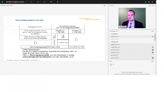The height and width of the screenshot is (92, 164).
Task: Click the pods grid icon
Action: tap(31, 2)
